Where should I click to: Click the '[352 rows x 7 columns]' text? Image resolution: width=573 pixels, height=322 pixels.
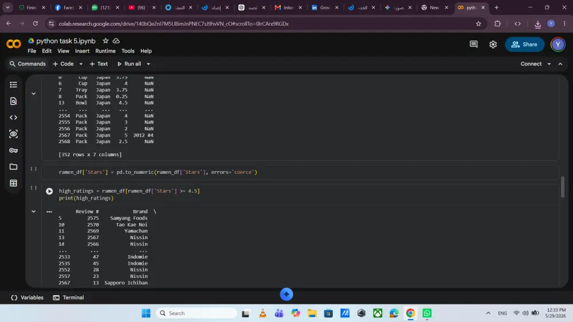tap(90, 154)
